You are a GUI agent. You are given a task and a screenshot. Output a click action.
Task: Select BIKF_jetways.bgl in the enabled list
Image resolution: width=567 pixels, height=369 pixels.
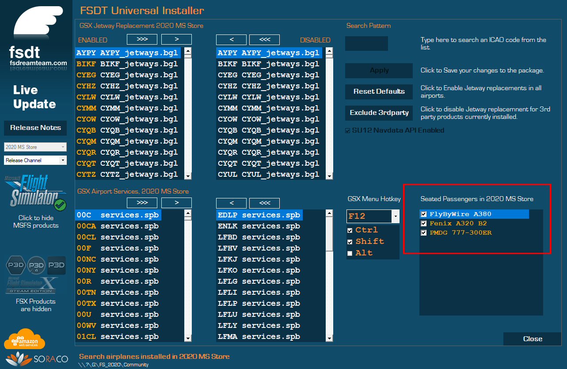pos(127,64)
